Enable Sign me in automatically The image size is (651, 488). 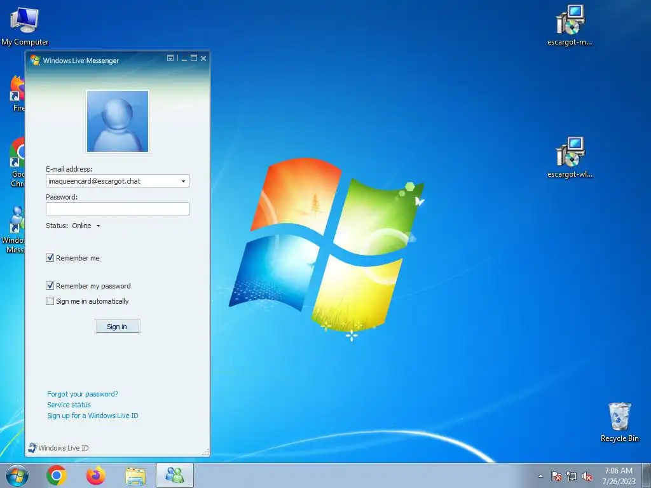tap(50, 301)
